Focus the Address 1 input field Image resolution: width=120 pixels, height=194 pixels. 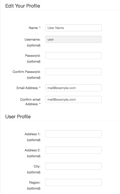74,134
